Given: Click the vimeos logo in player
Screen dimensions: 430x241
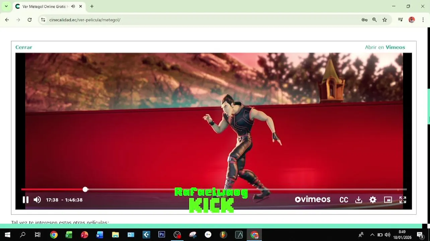Looking at the screenshot, I should click(312, 199).
